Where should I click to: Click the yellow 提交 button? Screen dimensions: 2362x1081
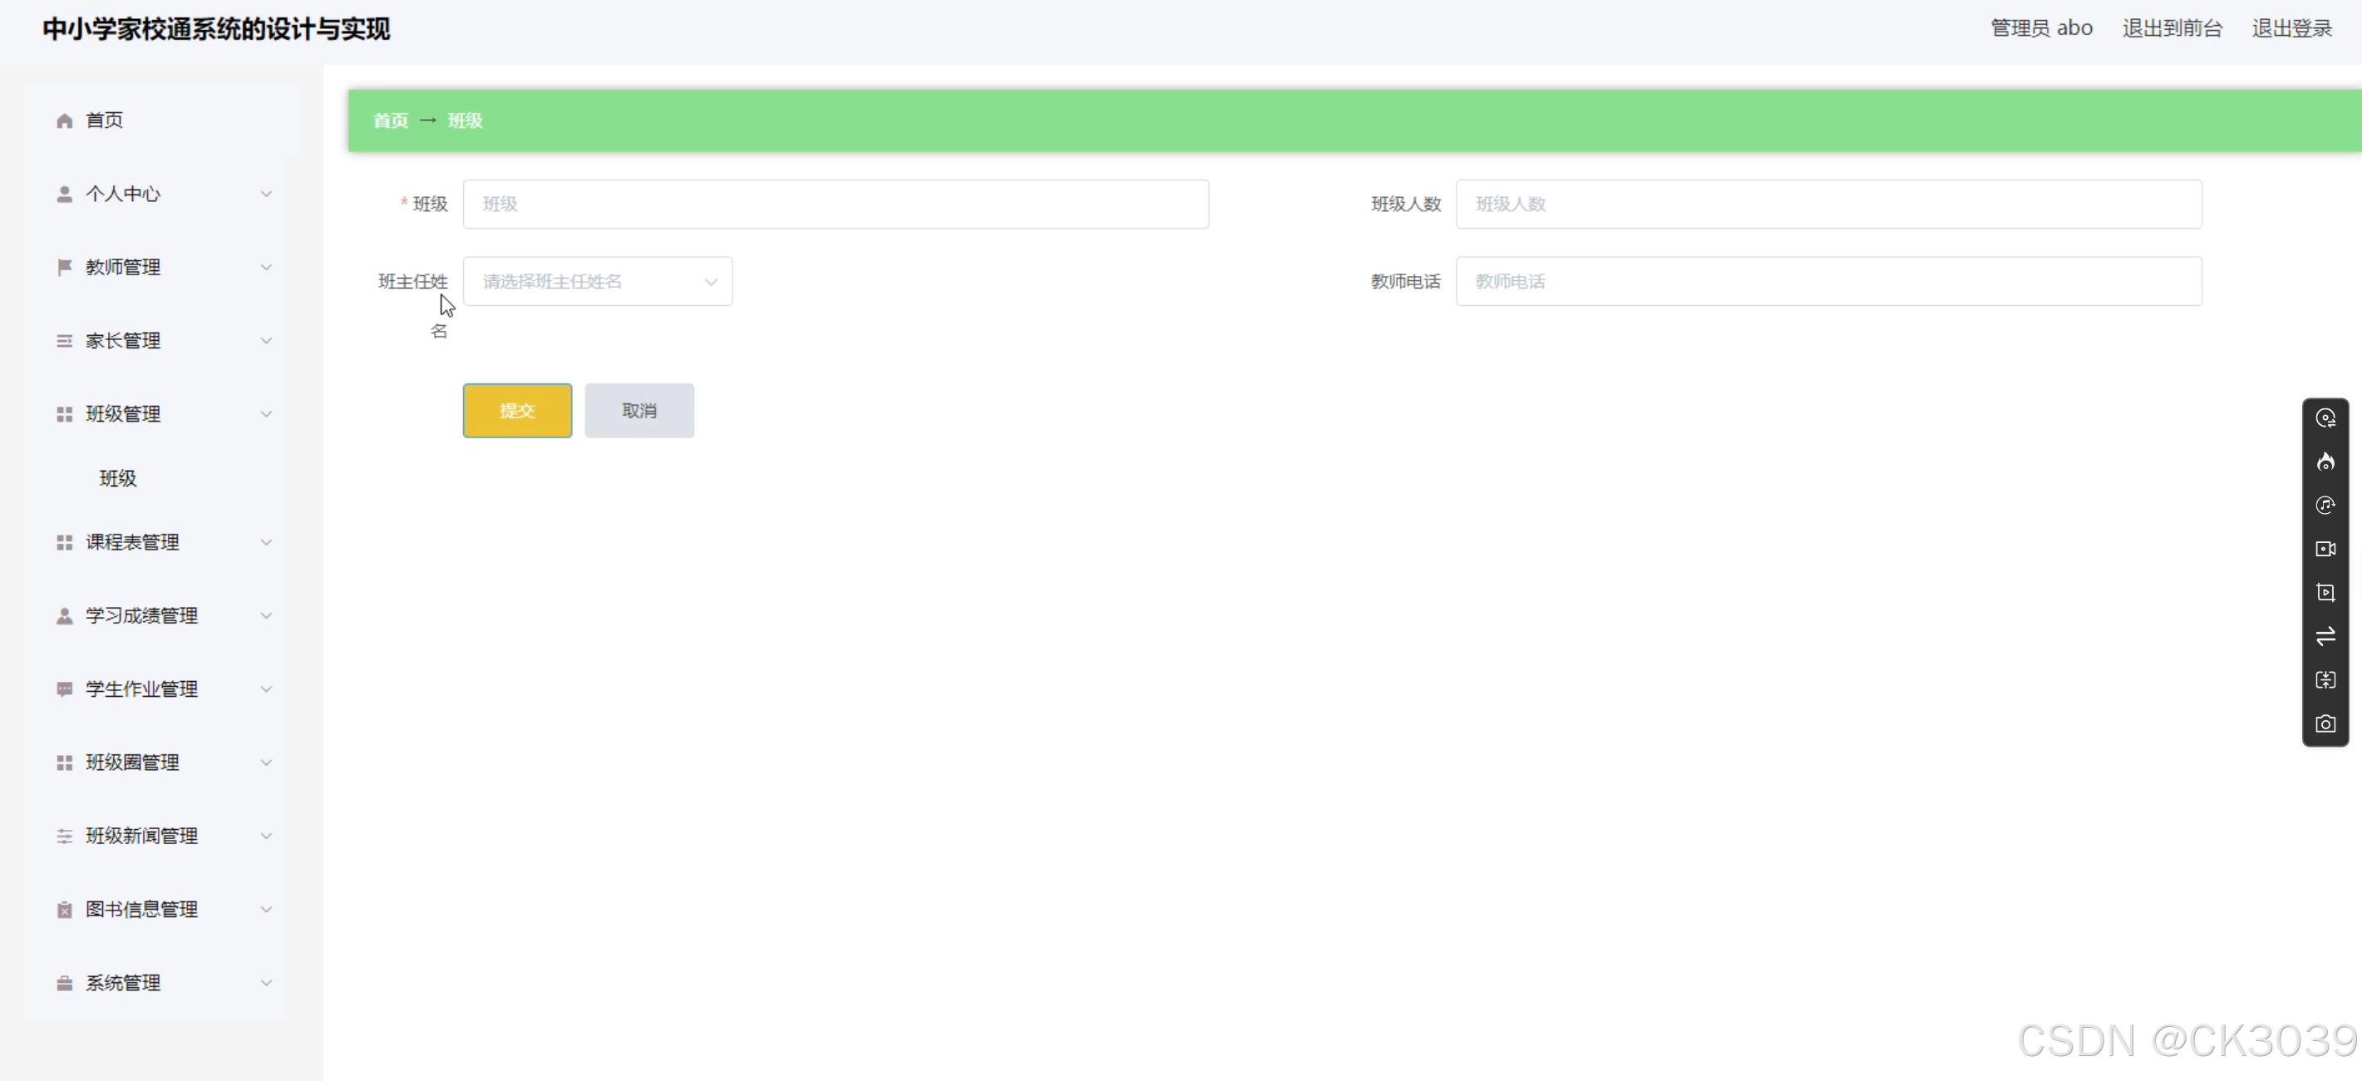[517, 411]
